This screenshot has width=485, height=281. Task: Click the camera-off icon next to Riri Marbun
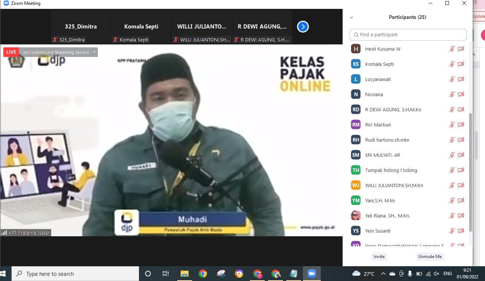(461, 125)
